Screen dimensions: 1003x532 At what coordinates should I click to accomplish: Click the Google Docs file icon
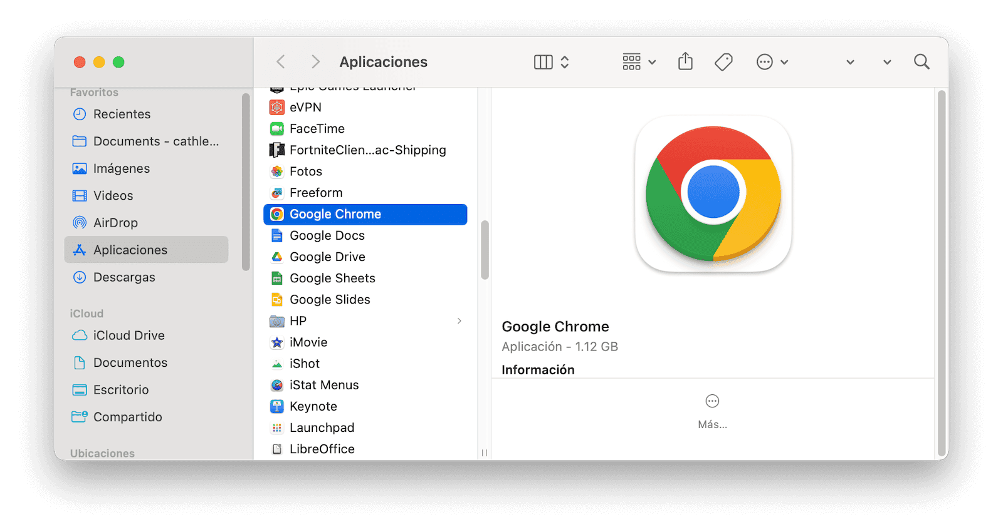click(277, 235)
